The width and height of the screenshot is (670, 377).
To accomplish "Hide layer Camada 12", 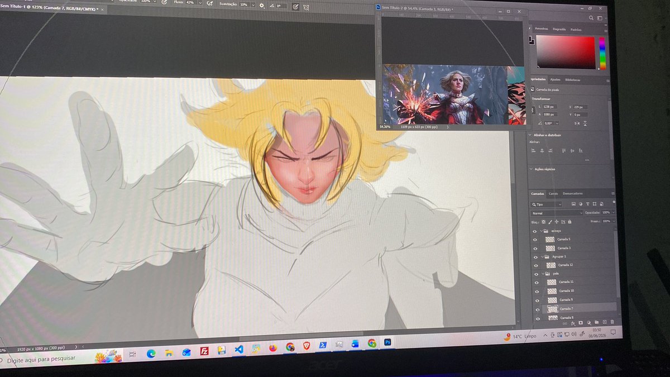I will [536, 265].
